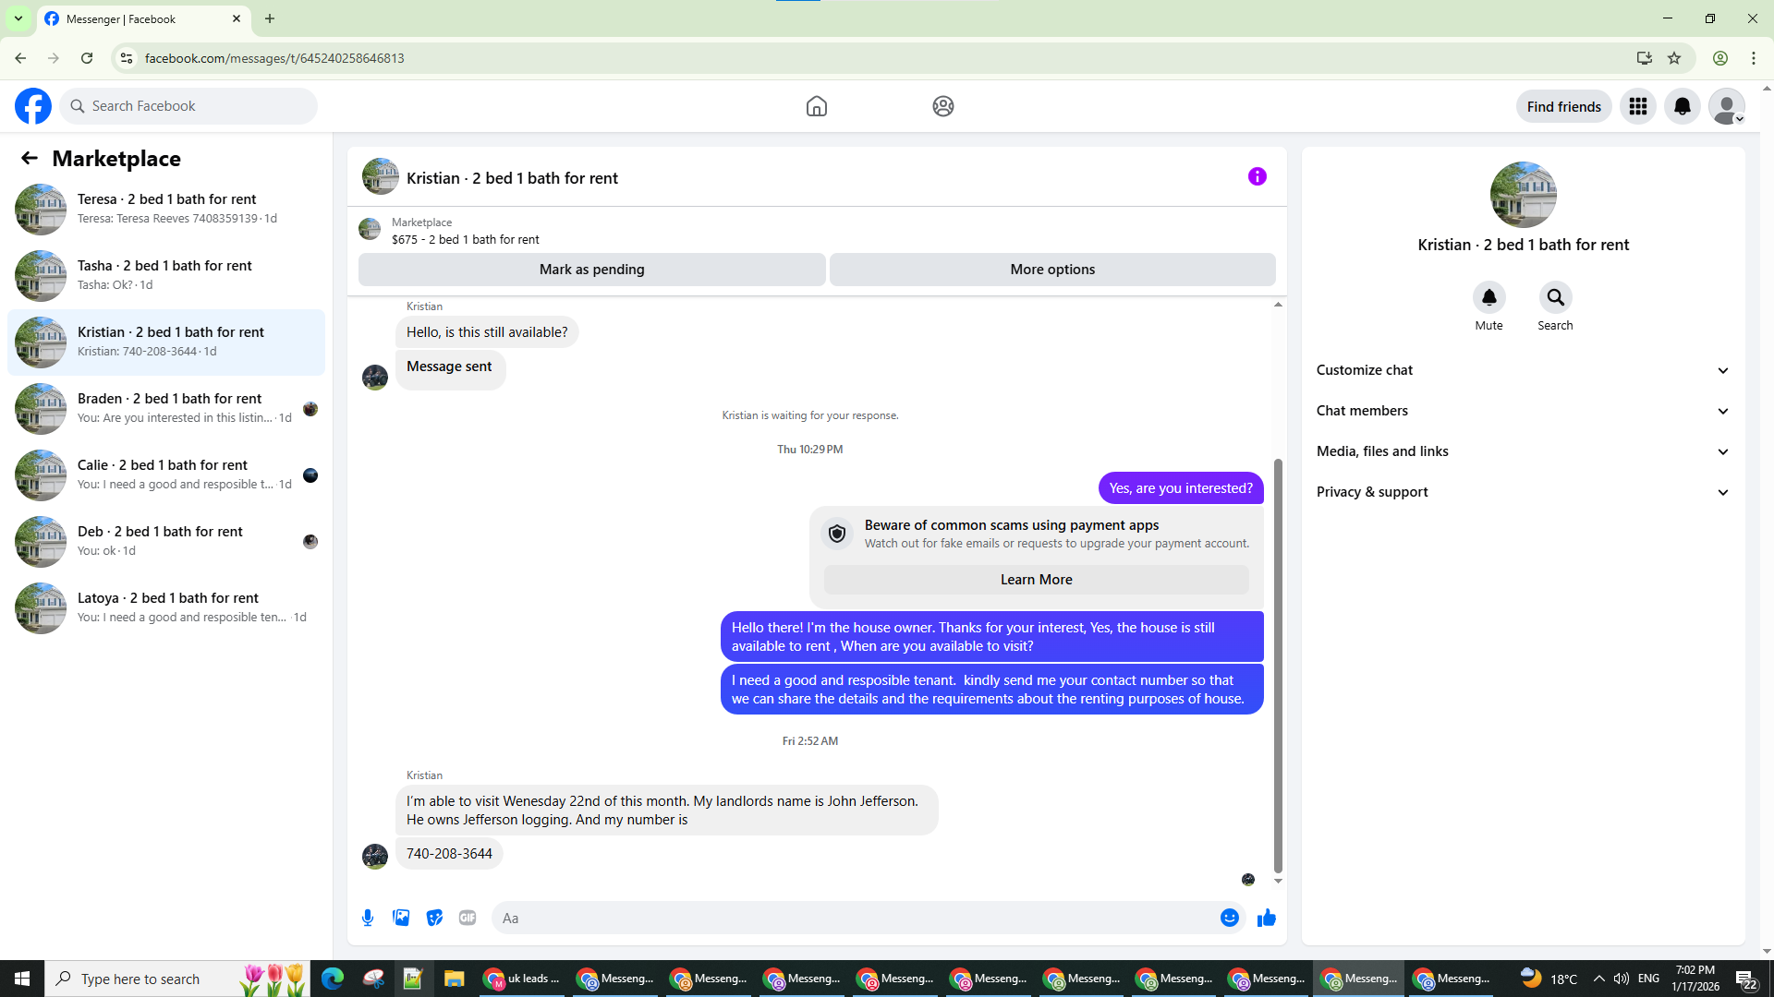Open the notifications bell
Viewport: 1774px width, 997px height.
click(1683, 106)
